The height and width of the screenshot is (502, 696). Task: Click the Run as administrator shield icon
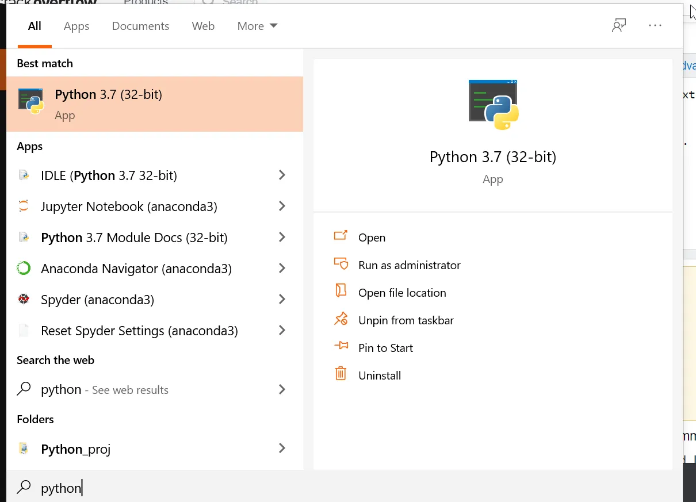coord(341,265)
